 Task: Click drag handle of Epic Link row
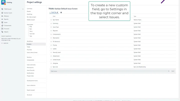(x=51, y=67)
